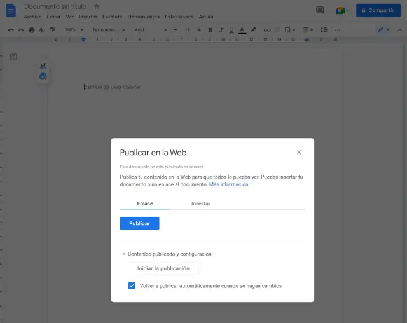The image size is (407, 323).
Task: Star the document with the star icon
Action: pyautogui.click(x=97, y=6)
